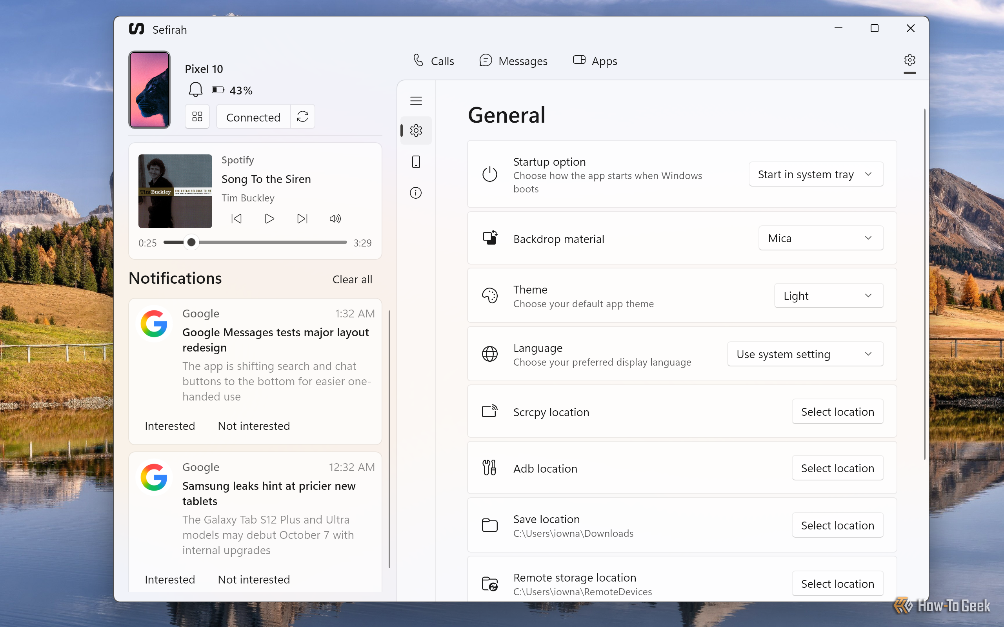Screen dimensions: 1004x627
Task: Click the Tim Buckley album art
Action: pyautogui.click(x=175, y=191)
